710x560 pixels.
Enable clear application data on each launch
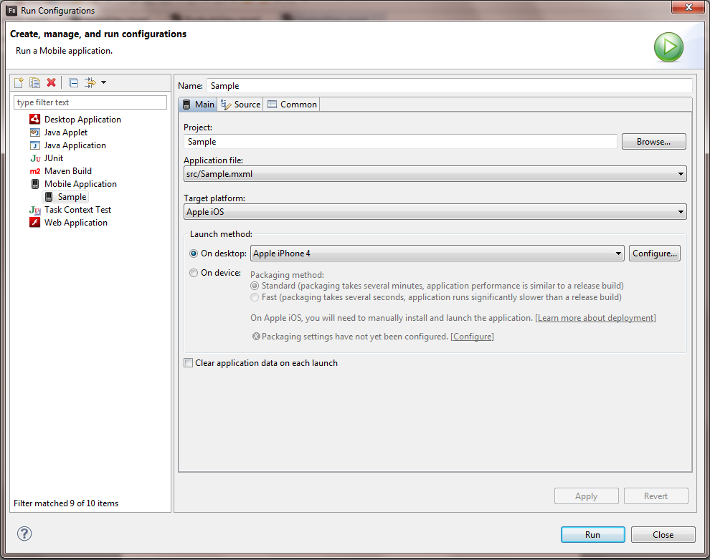189,363
